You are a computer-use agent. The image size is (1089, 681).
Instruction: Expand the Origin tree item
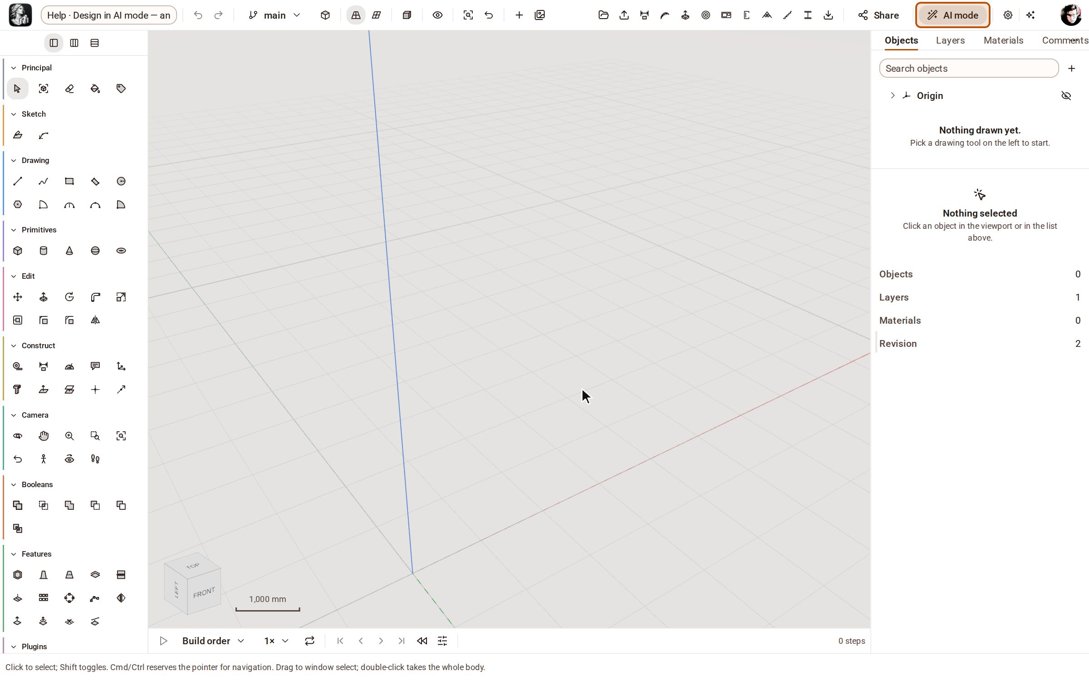tap(893, 95)
